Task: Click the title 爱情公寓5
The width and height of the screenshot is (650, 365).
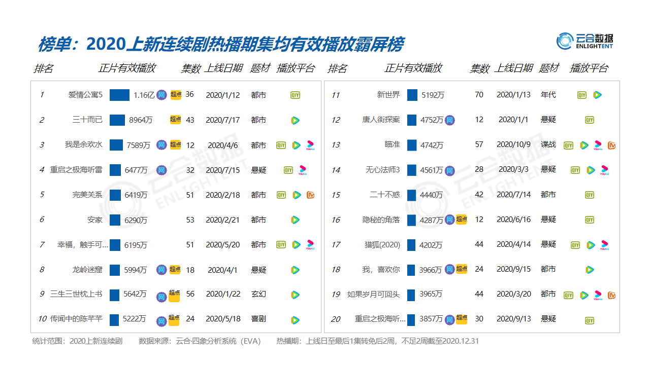Action: 85,95
